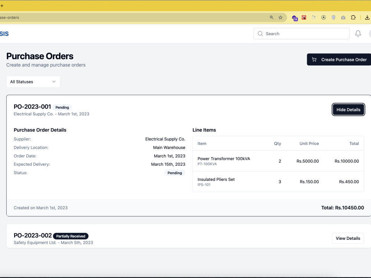Open the purple extension with 13 badge
Screen dimensions: 371x278
pyautogui.click(x=295, y=18)
